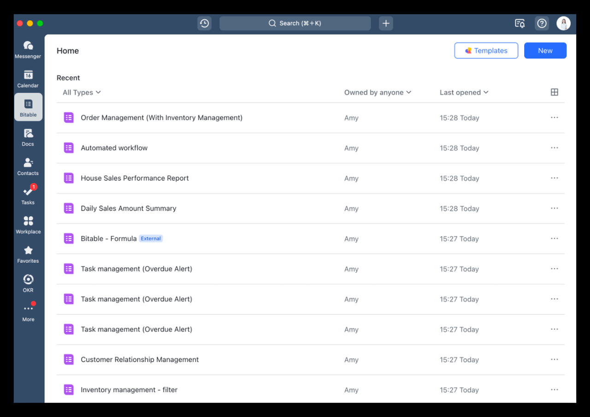Click the Templates button
590x417 pixels.
tap(486, 51)
